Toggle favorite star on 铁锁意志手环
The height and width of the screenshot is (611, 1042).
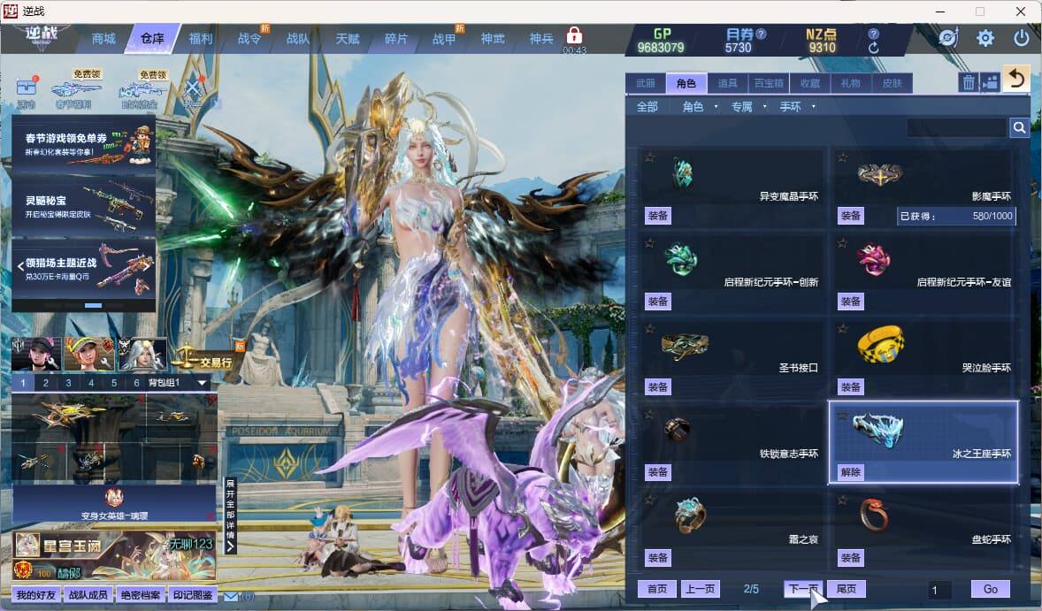point(650,415)
